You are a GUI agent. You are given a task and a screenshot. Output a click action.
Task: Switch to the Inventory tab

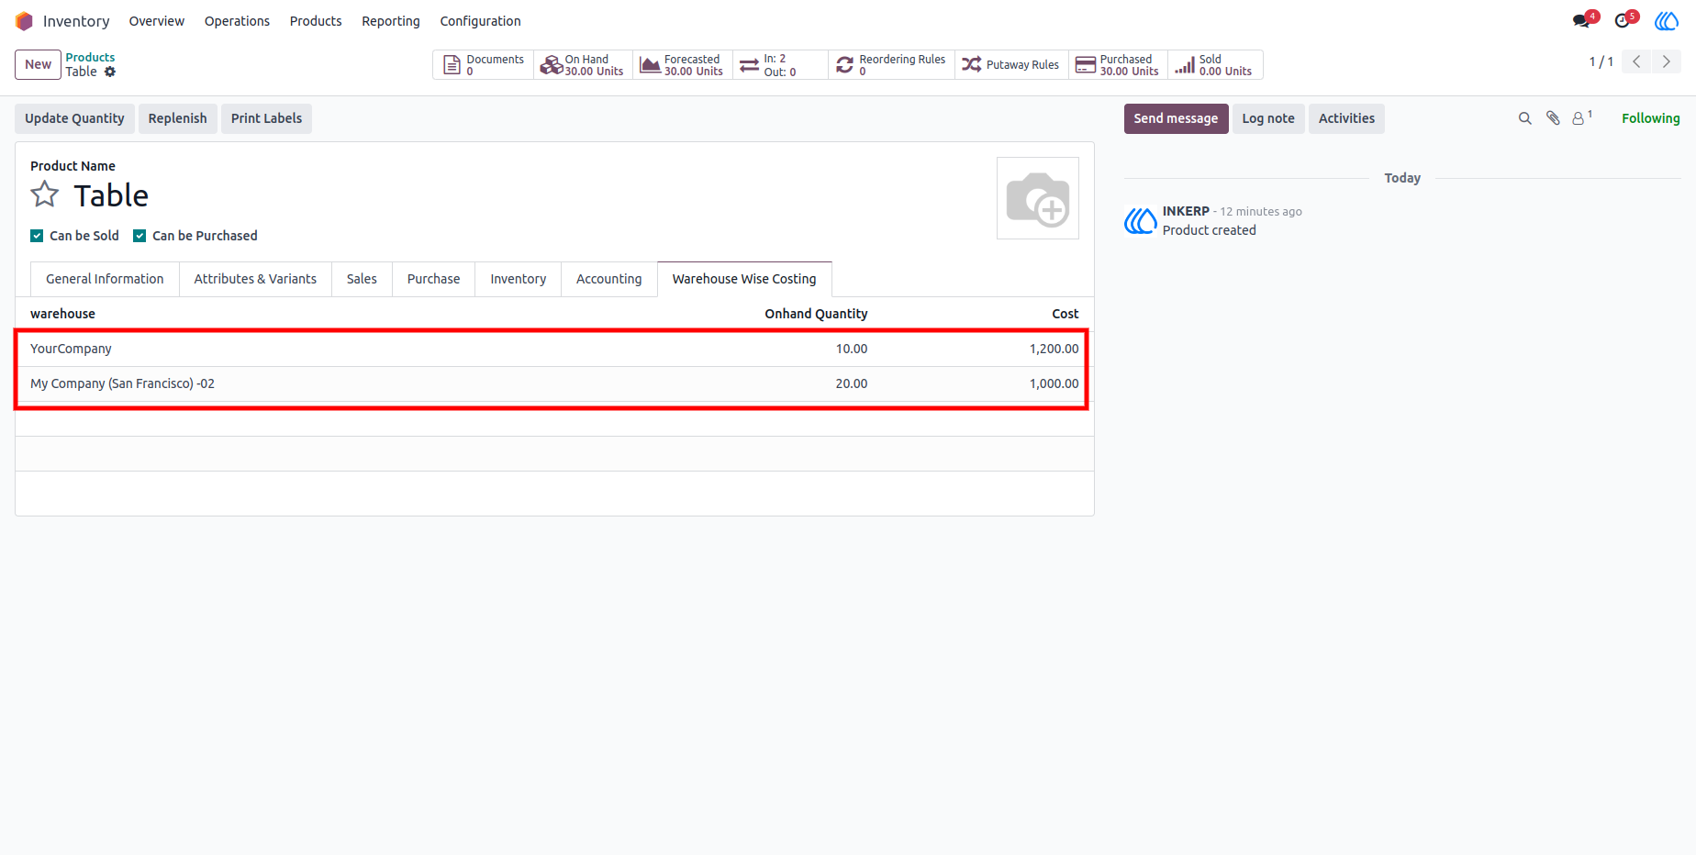pyautogui.click(x=518, y=279)
